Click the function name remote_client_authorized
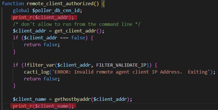The height and width of the screenshot is (110, 218). coord(60,4)
